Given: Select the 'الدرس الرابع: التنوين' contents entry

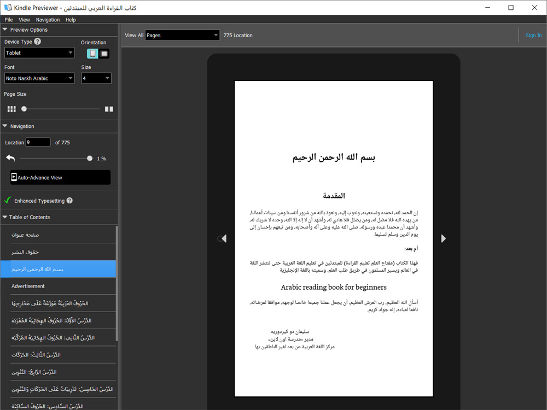Looking at the screenshot, I should point(59,372).
